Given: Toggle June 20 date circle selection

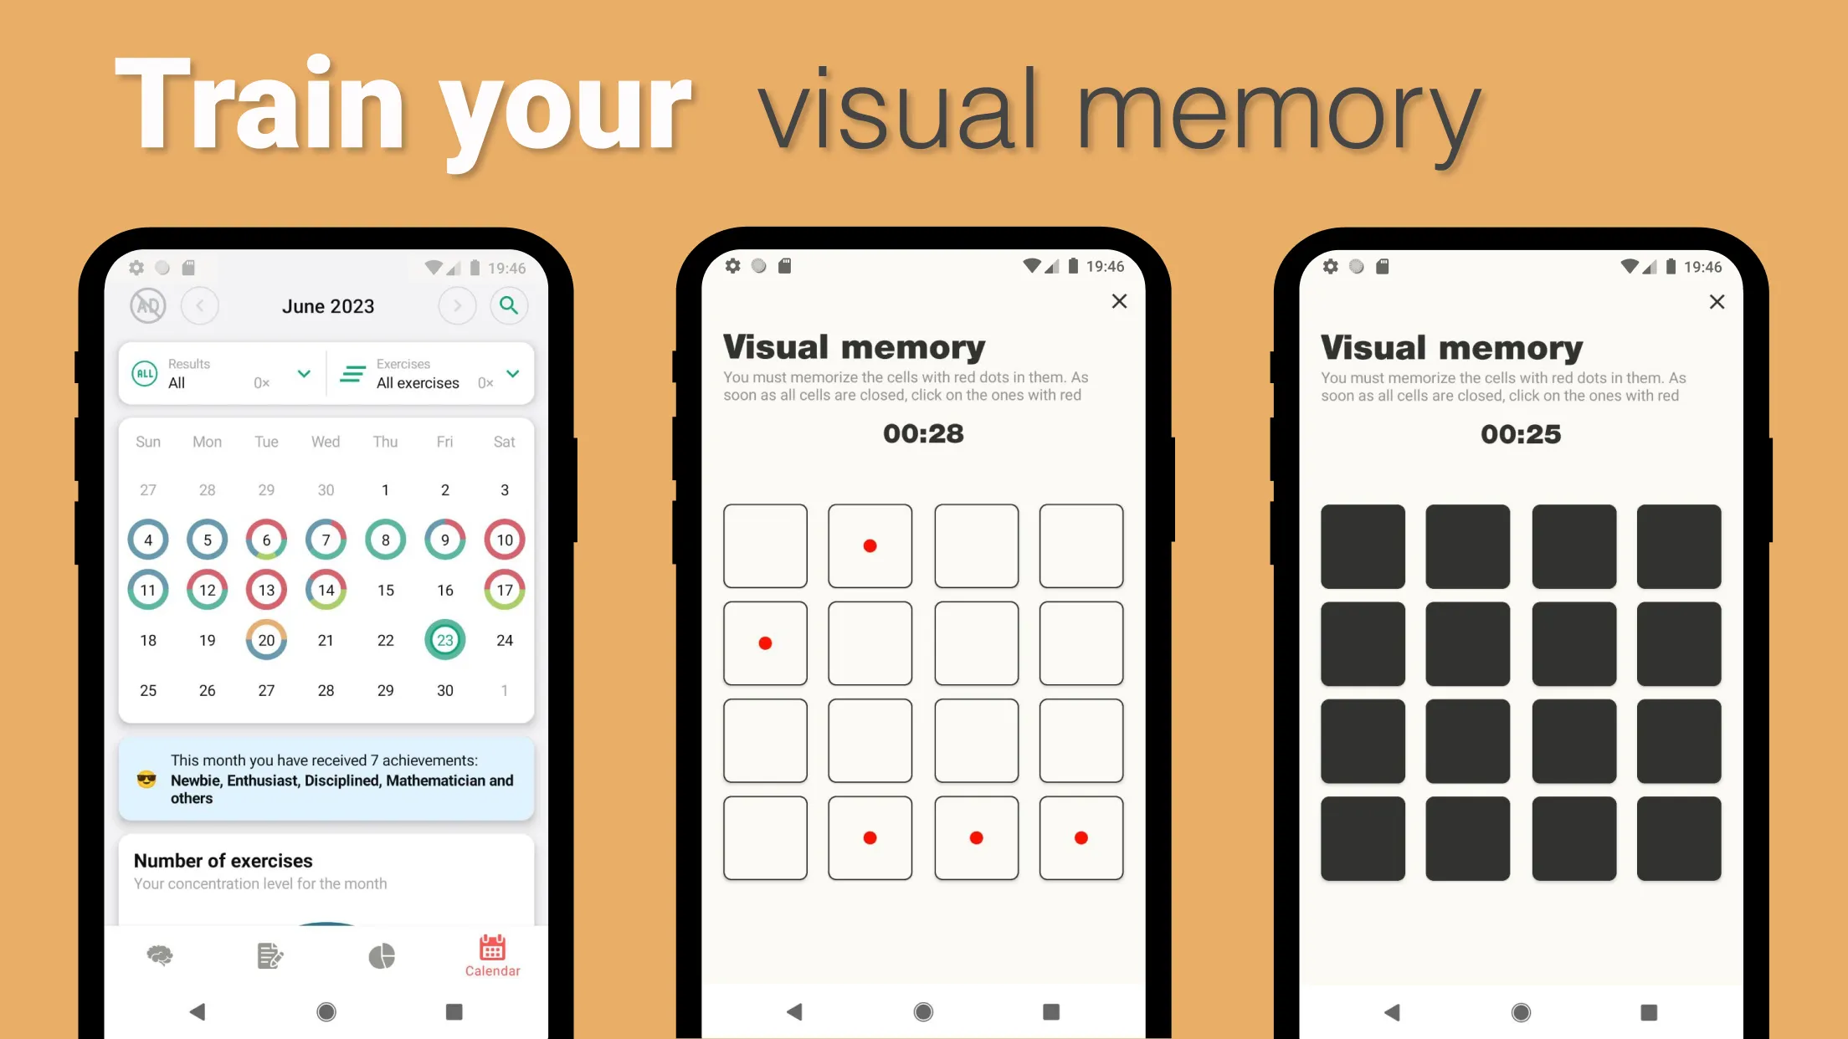Looking at the screenshot, I should tap(266, 639).
